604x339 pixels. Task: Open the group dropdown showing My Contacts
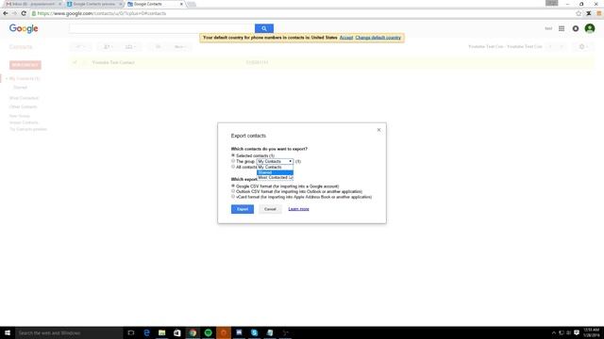point(275,161)
